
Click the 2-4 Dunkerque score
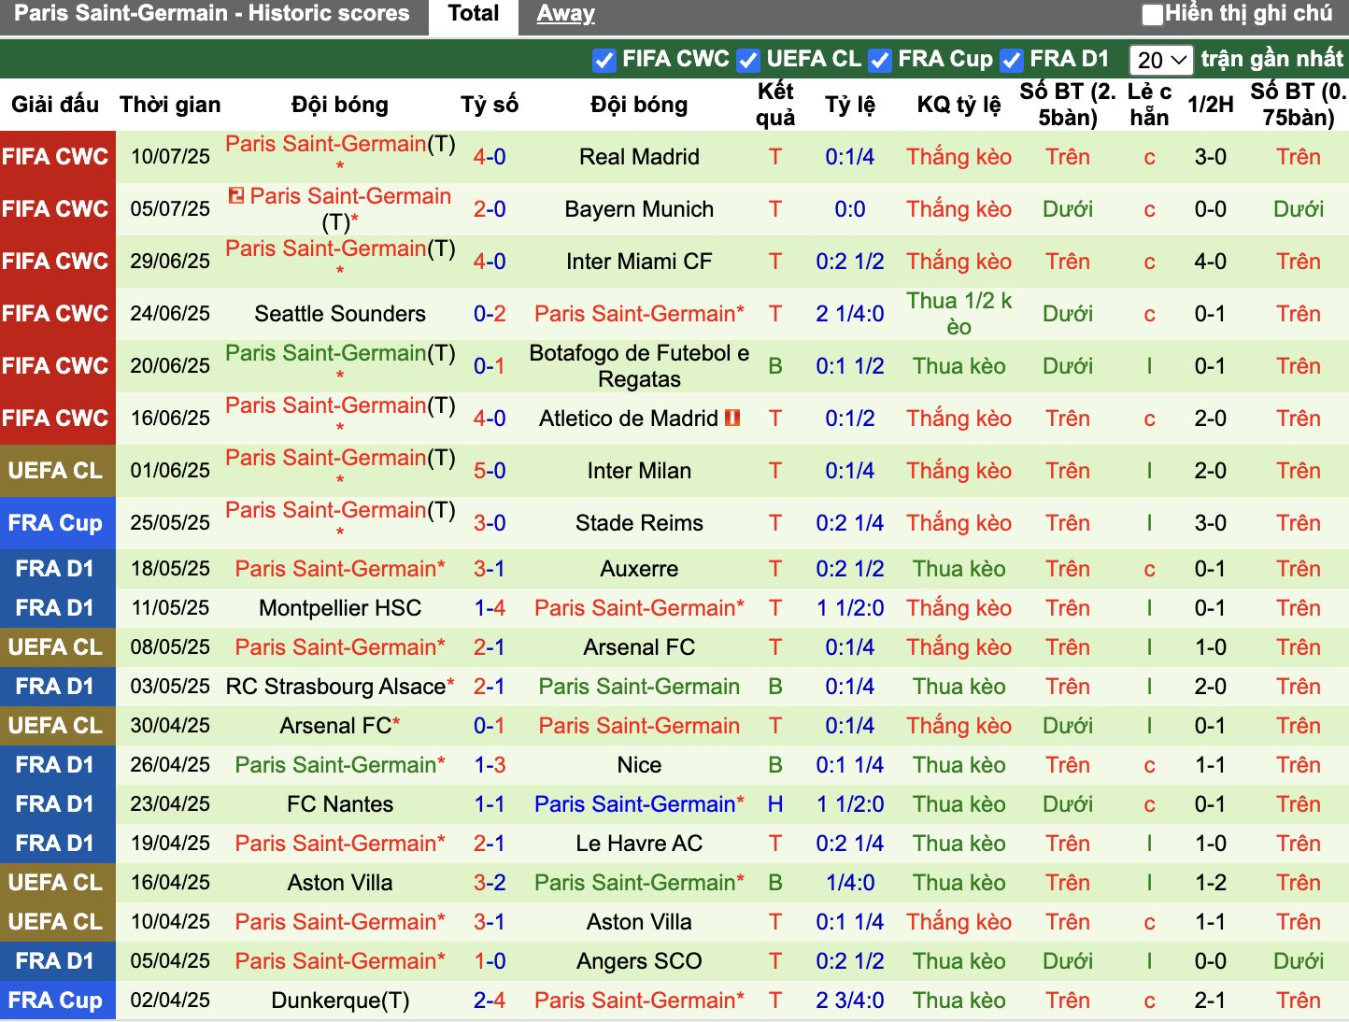(x=490, y=1000)
